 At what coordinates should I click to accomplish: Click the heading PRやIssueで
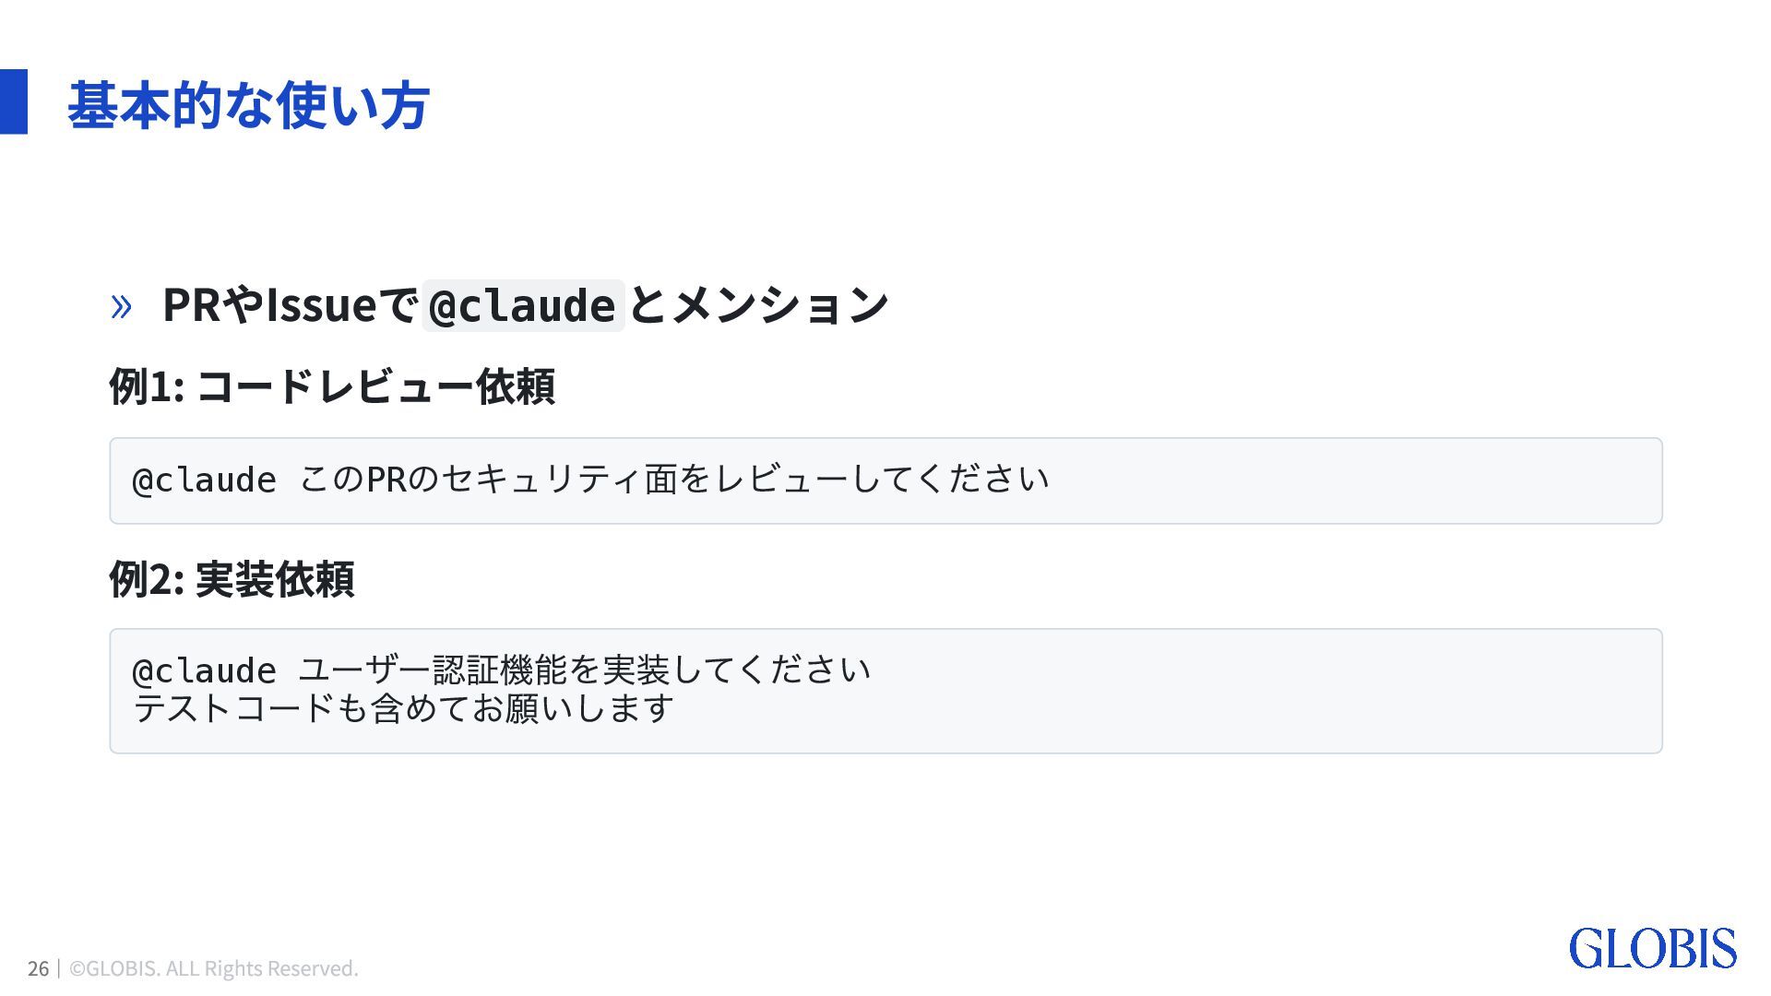290,305
